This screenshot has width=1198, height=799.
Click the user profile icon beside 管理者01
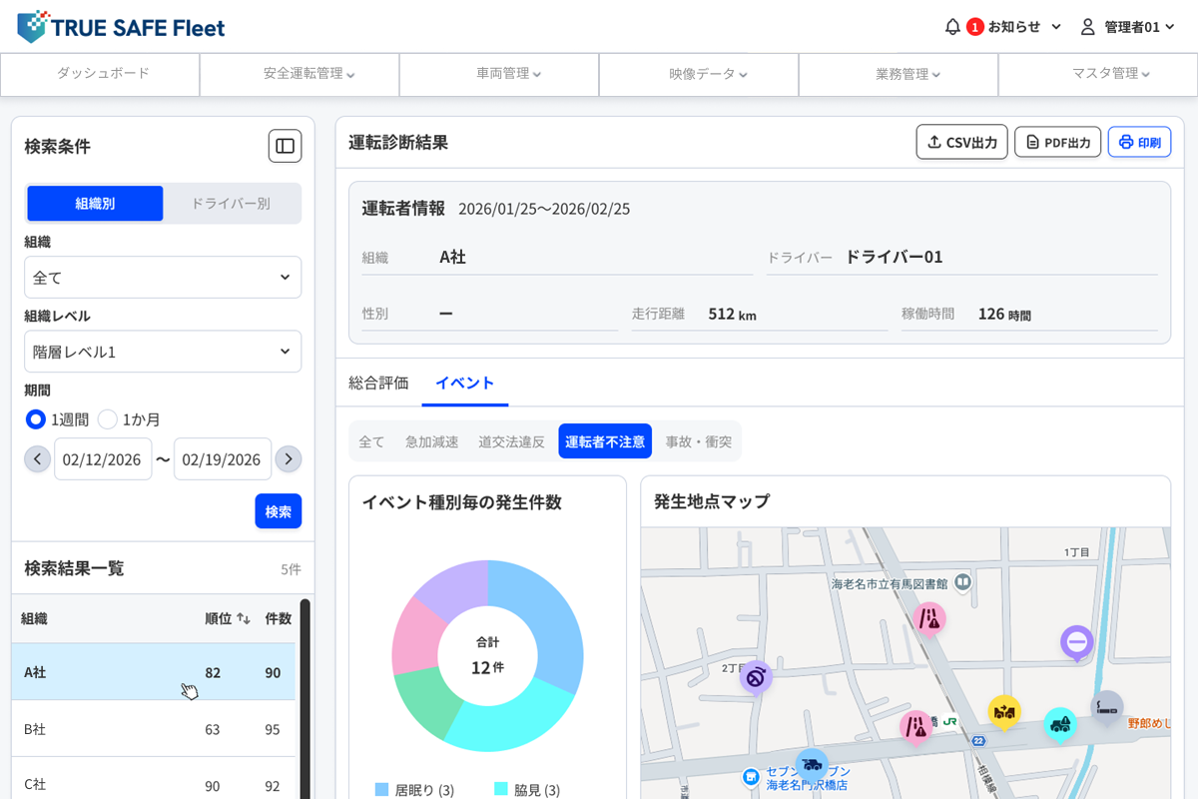point(1088,27)
